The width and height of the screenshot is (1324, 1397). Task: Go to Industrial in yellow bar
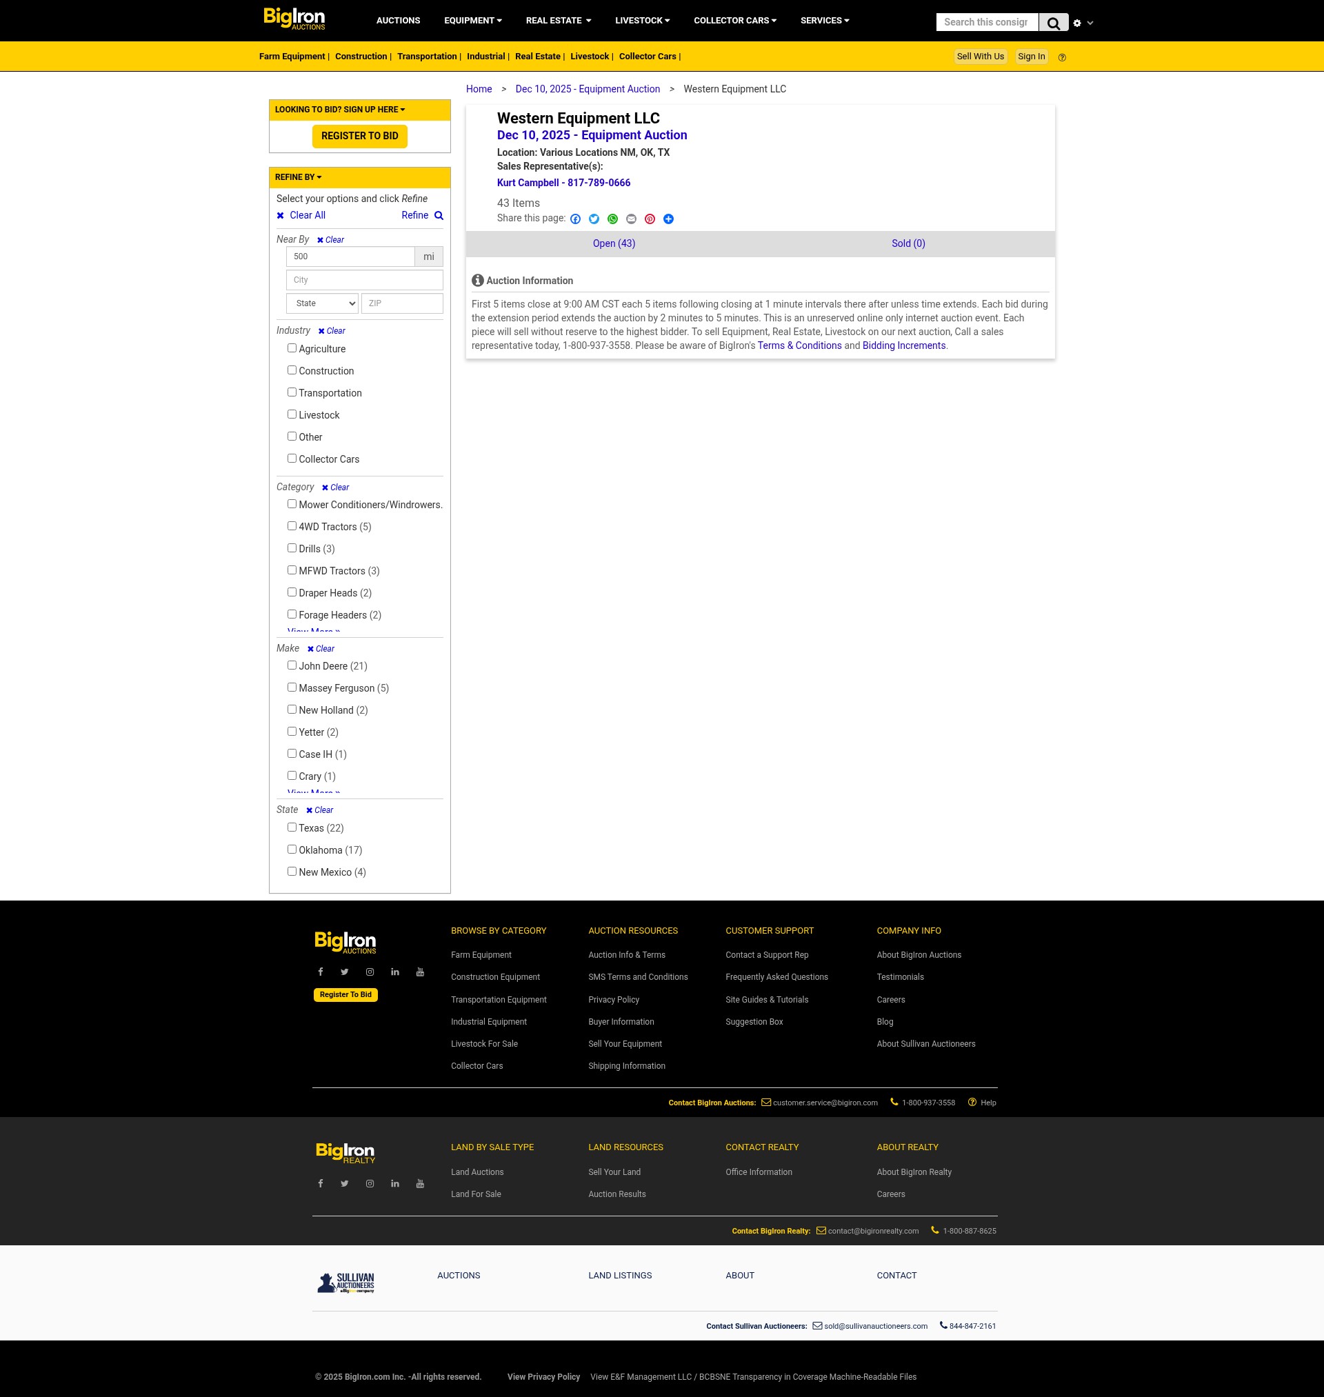coord(485,57)
